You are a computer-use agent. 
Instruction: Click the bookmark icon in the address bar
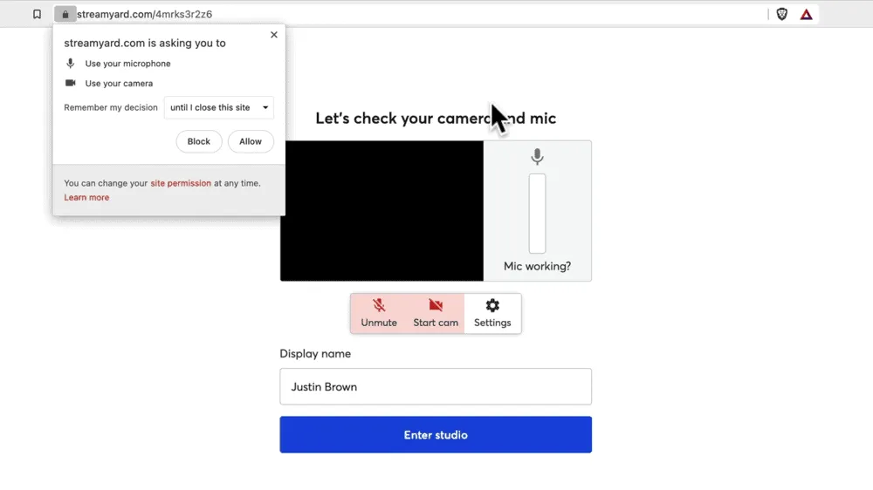37,14
